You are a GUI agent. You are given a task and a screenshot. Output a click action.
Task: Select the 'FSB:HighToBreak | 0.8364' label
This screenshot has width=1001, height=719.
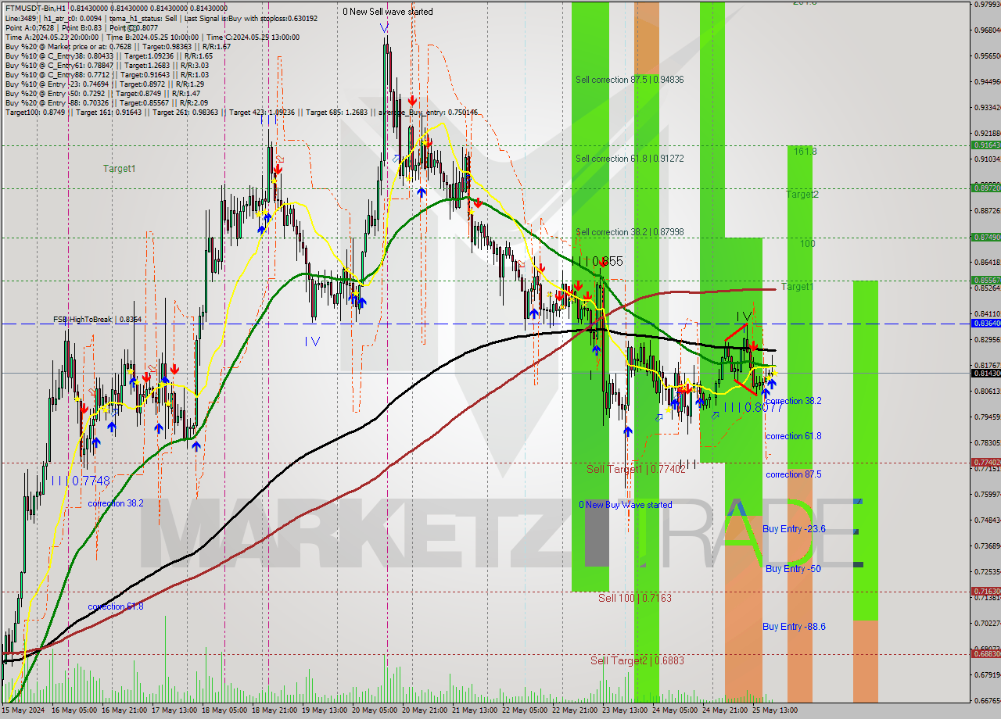[98, 320]
